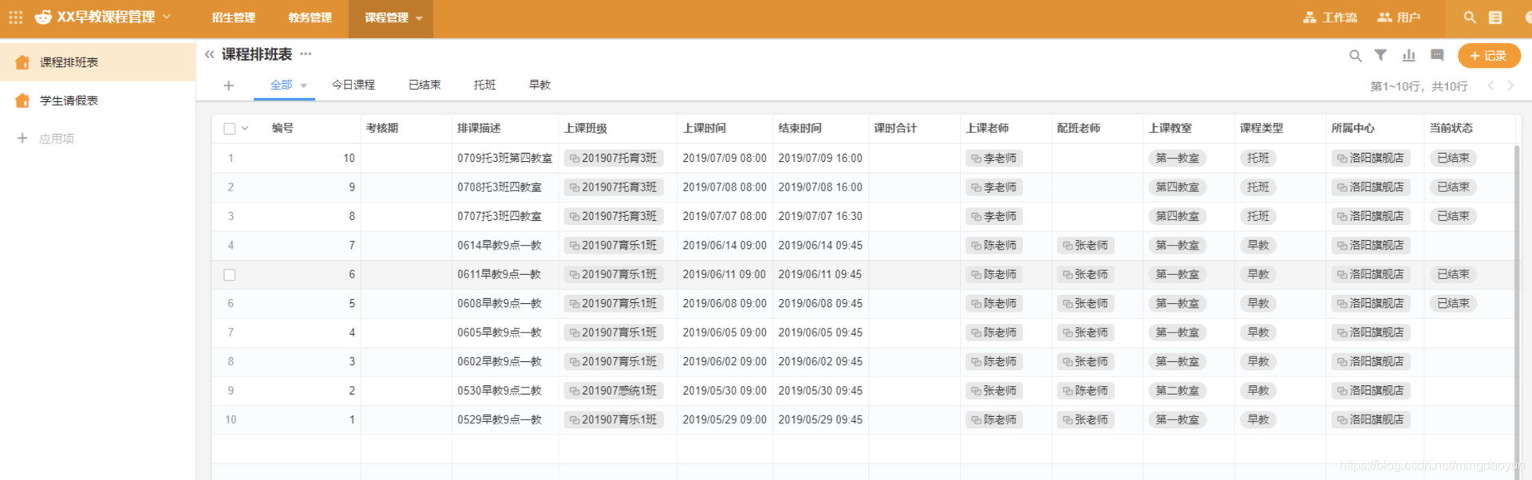Select cell 2019/06/02 09:00
The height and width of the screenshot is (480, 1532).
click(x=725, y=361)
